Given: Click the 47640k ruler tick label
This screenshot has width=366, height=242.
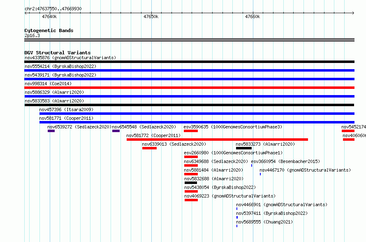Looking at the screenshot, I should click(49, 16).
